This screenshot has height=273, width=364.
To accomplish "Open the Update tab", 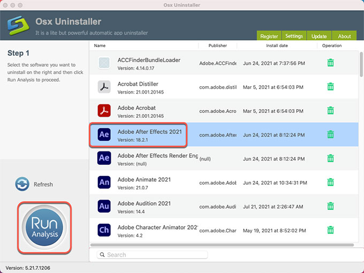I will pos(319,36).
